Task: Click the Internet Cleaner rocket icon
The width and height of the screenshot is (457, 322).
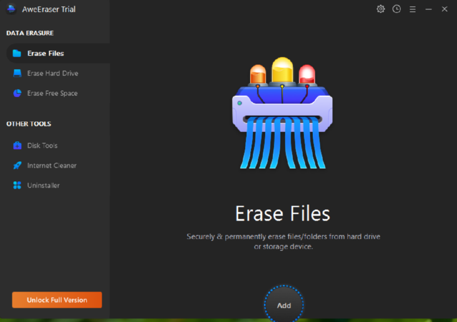Action: [17, 166]
